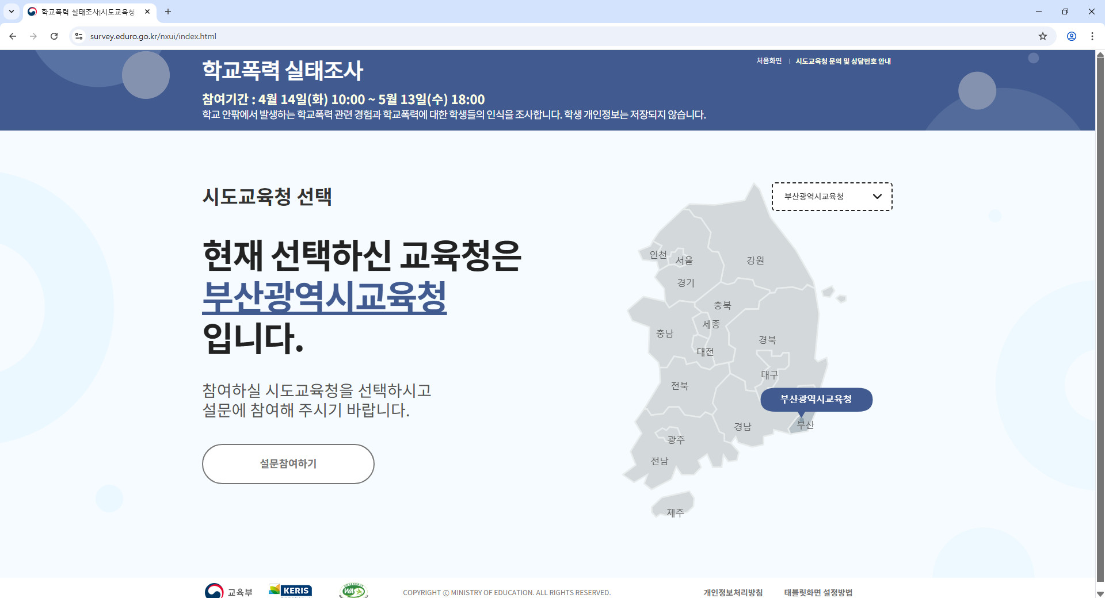The image size is (1105, 598).
Task: Click the 부산광역시교육청 badge on the map
Action: pos(816,399)
